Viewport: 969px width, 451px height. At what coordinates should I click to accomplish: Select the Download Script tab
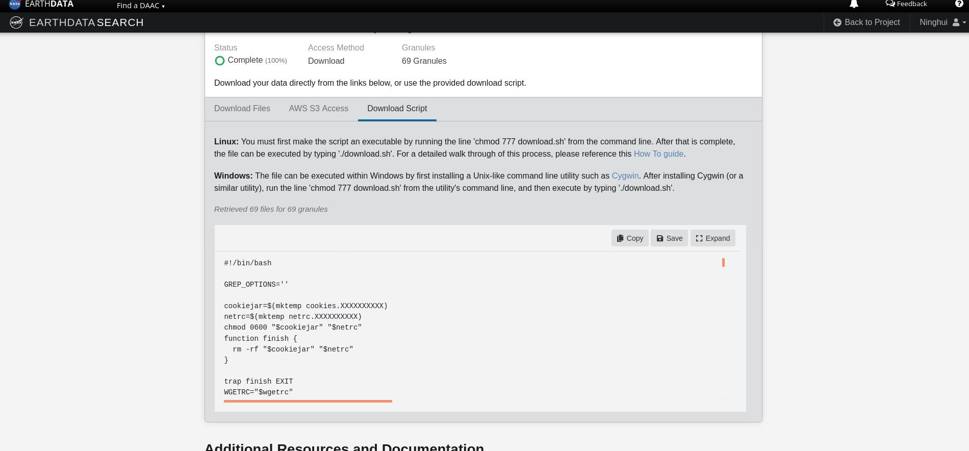[x=397, y=109]
